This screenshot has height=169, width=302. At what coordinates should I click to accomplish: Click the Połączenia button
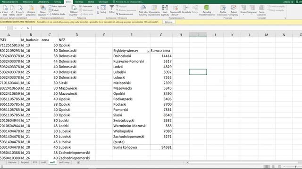click(x=86, y=6)
